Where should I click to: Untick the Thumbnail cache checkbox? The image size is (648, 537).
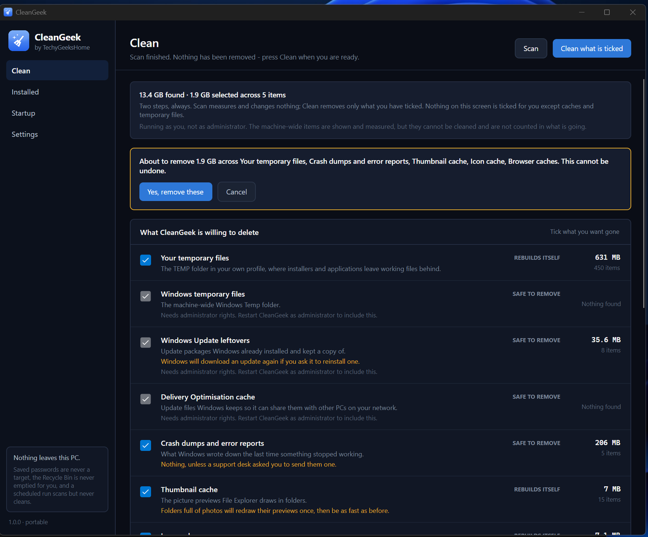[x=146, y=491]
